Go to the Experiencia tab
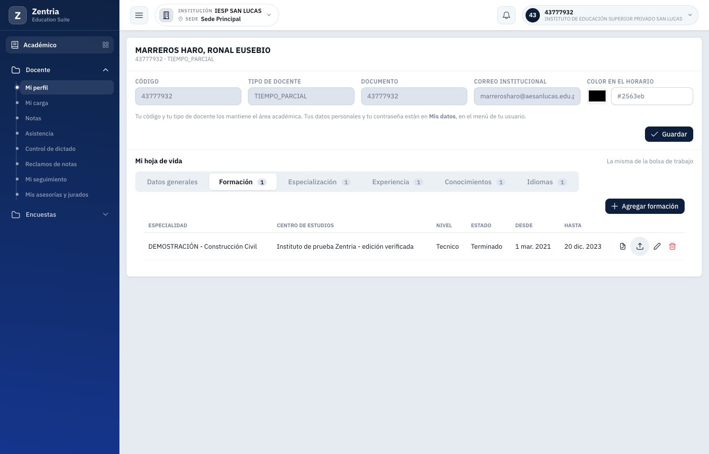Screen dimensions: 709x454 397,182
